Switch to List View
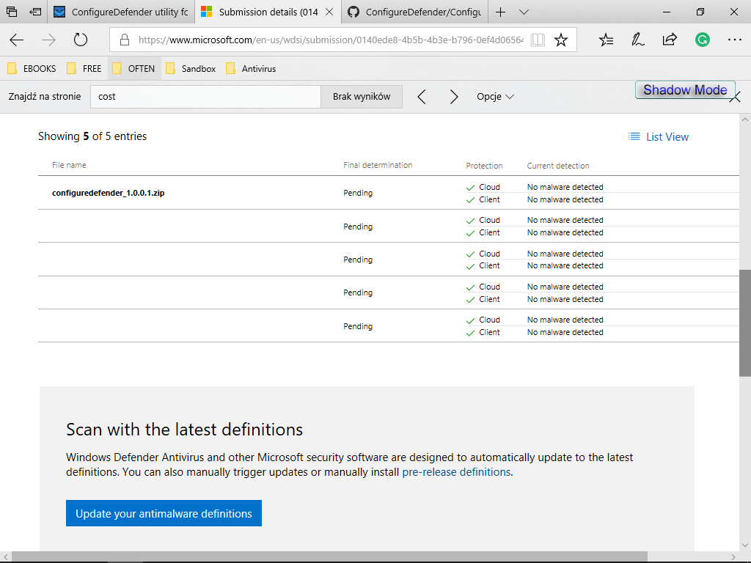The width and height of the screenshot is (751, 563). pyautogui.click(x=659, y=137)
